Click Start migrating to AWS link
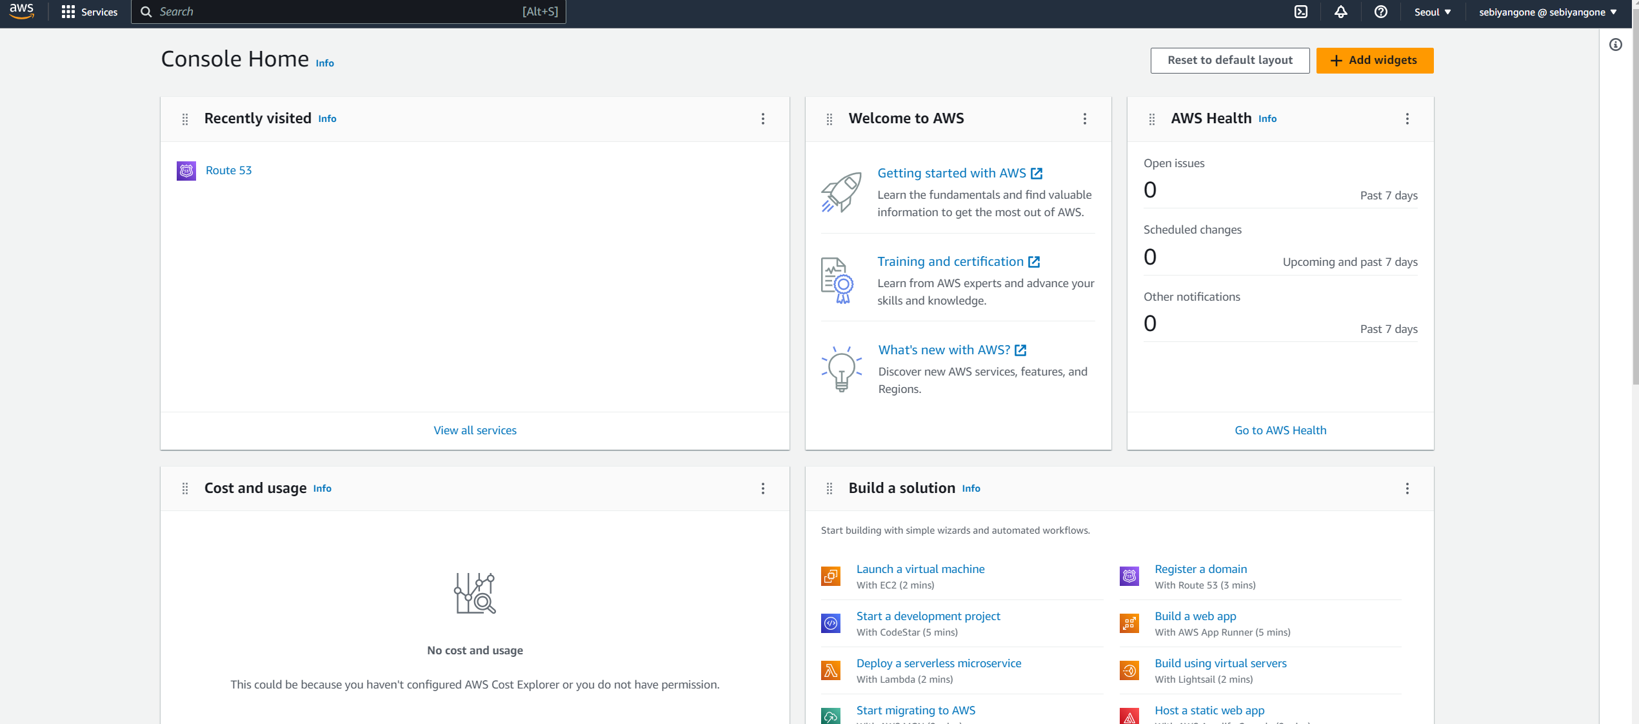Viewport: 1639px width, 724px height. [916, 710]
